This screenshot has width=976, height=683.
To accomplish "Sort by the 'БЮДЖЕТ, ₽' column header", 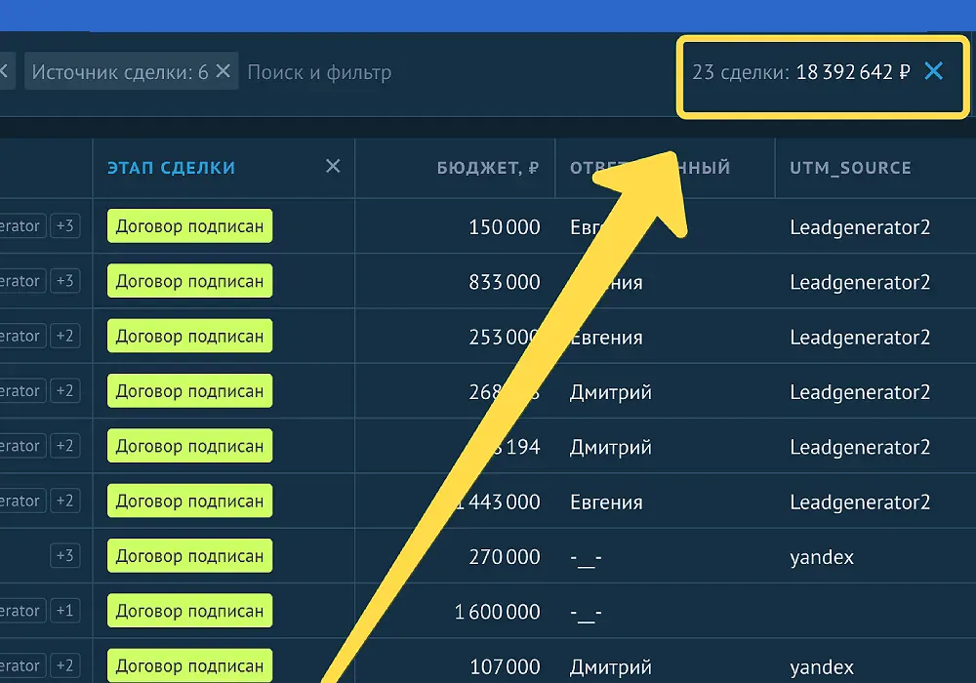I will (x=487, y=168).
